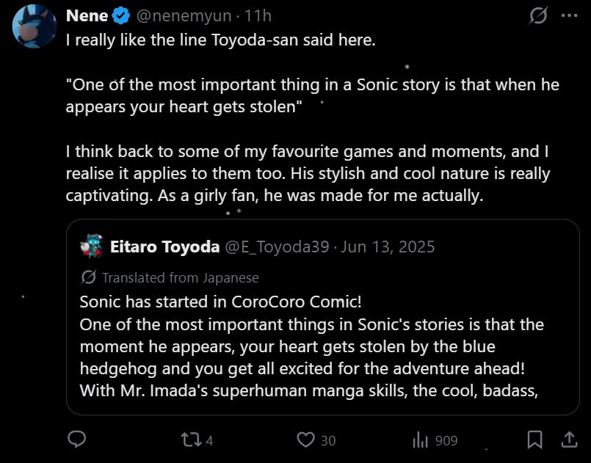The image size is (591, 463).
Task: Like the tweet with the heart icon
Action: pos(305,440)
